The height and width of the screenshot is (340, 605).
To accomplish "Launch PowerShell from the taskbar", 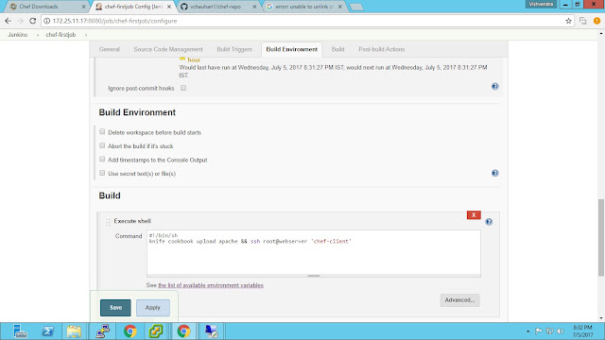I will [x=48, y=331].
